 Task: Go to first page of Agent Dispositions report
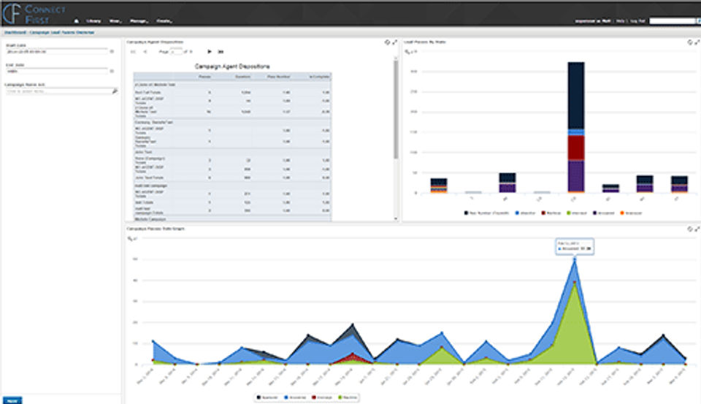pos(133,52)
